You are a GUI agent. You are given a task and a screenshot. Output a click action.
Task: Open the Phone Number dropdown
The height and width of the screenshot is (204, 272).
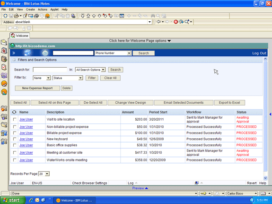pos(113,53)
